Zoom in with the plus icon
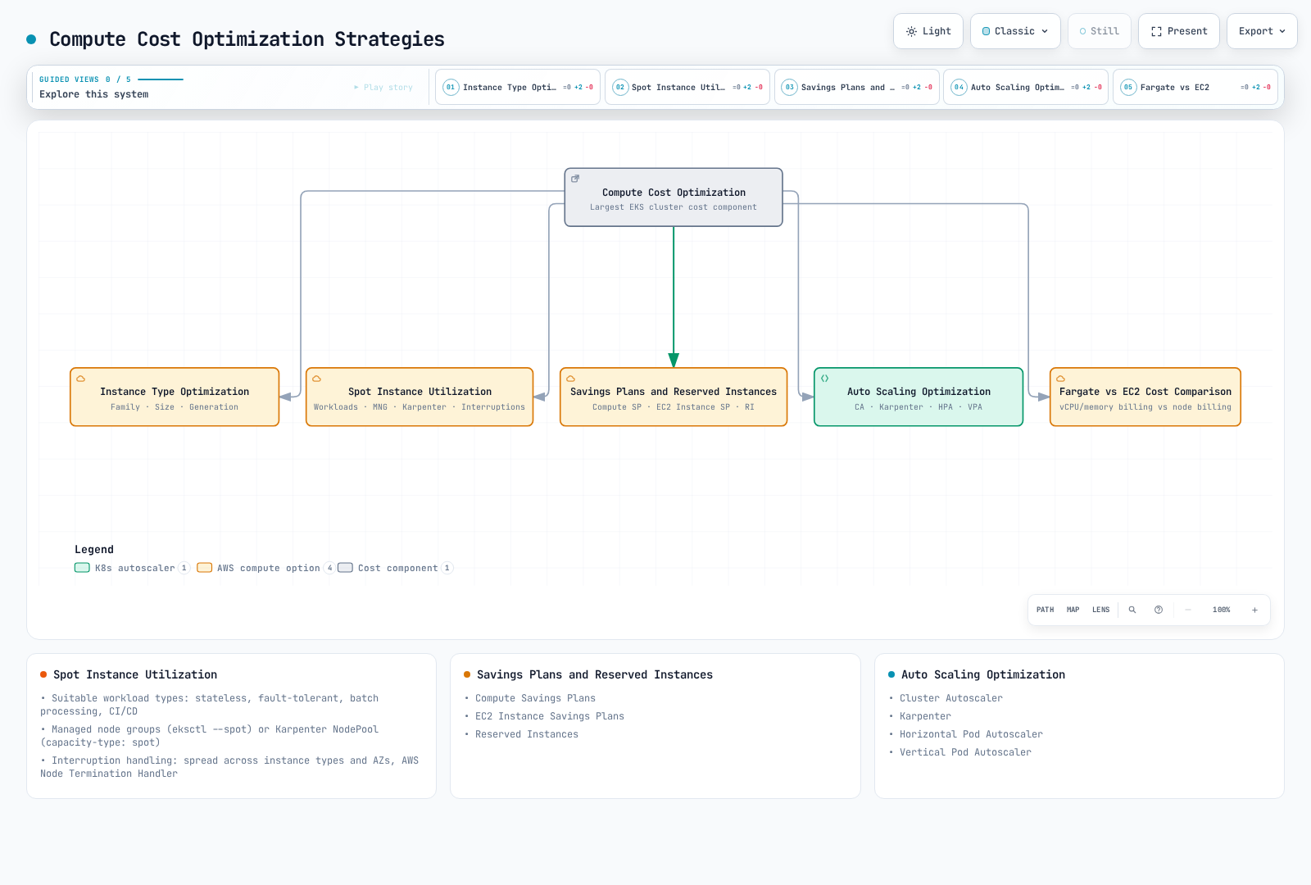Viewport: 1311px width, 885px height. 1254,610
